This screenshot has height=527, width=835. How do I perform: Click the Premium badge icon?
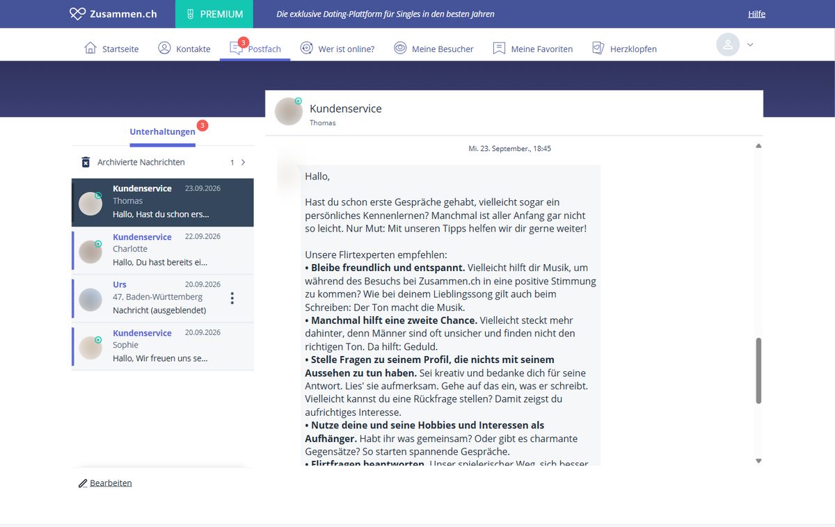[x=190, y=14]
